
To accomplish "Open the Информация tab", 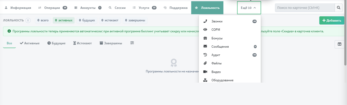I will tap(18, 8).
